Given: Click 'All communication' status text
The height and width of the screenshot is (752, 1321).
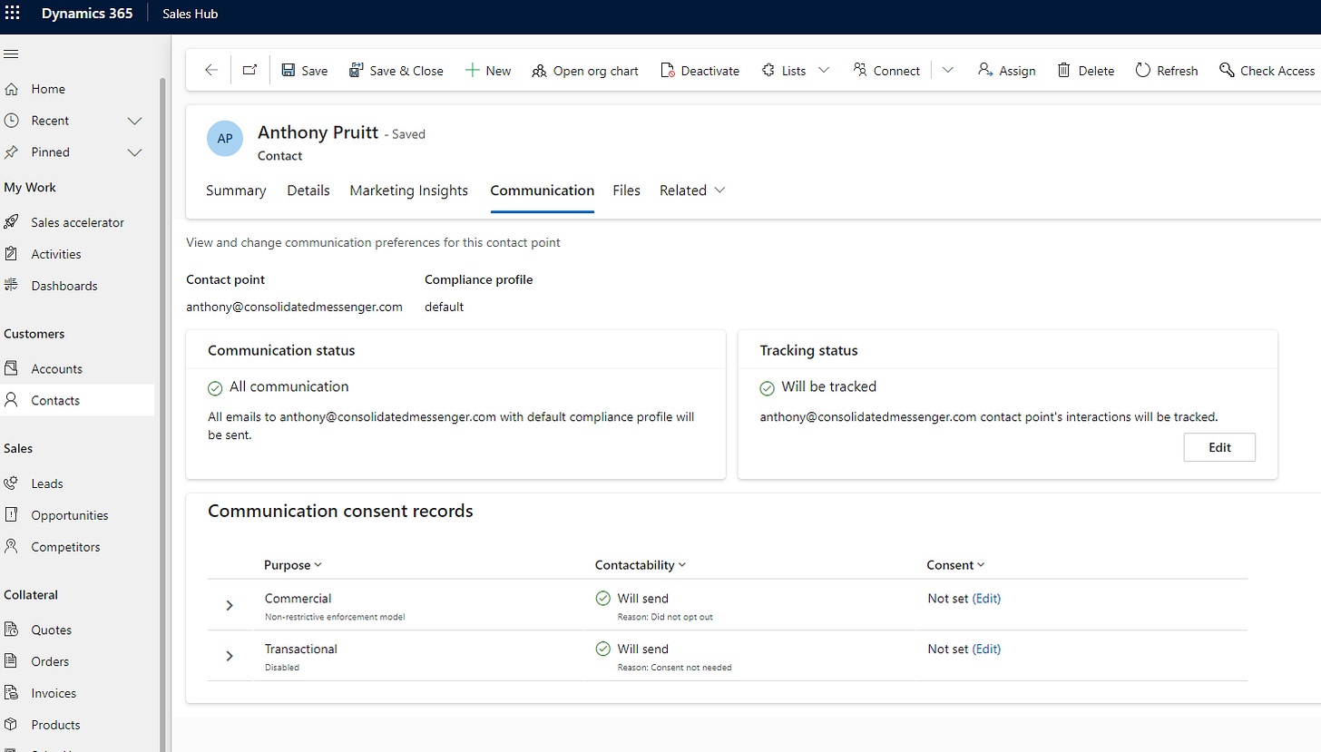Looking at the screenshot, I should point(289,386).
